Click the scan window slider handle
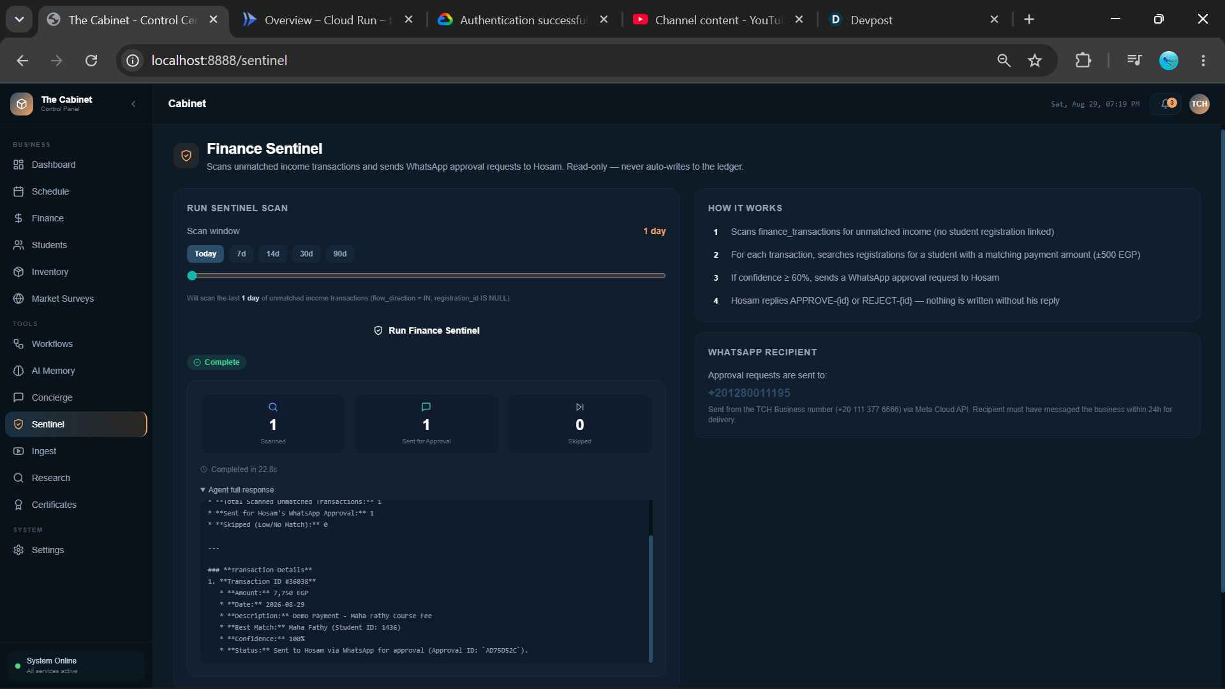This screenshot has width=1225, height=689. [192, 276]
